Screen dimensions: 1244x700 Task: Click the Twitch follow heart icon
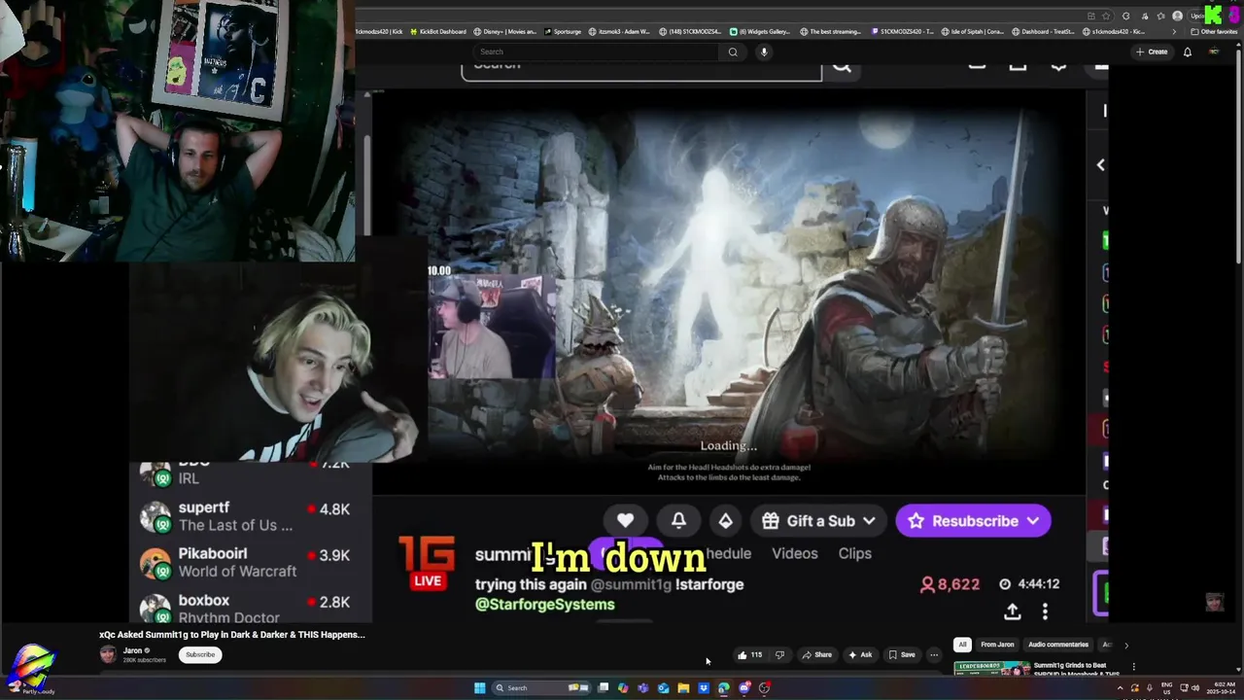point(625,521)
